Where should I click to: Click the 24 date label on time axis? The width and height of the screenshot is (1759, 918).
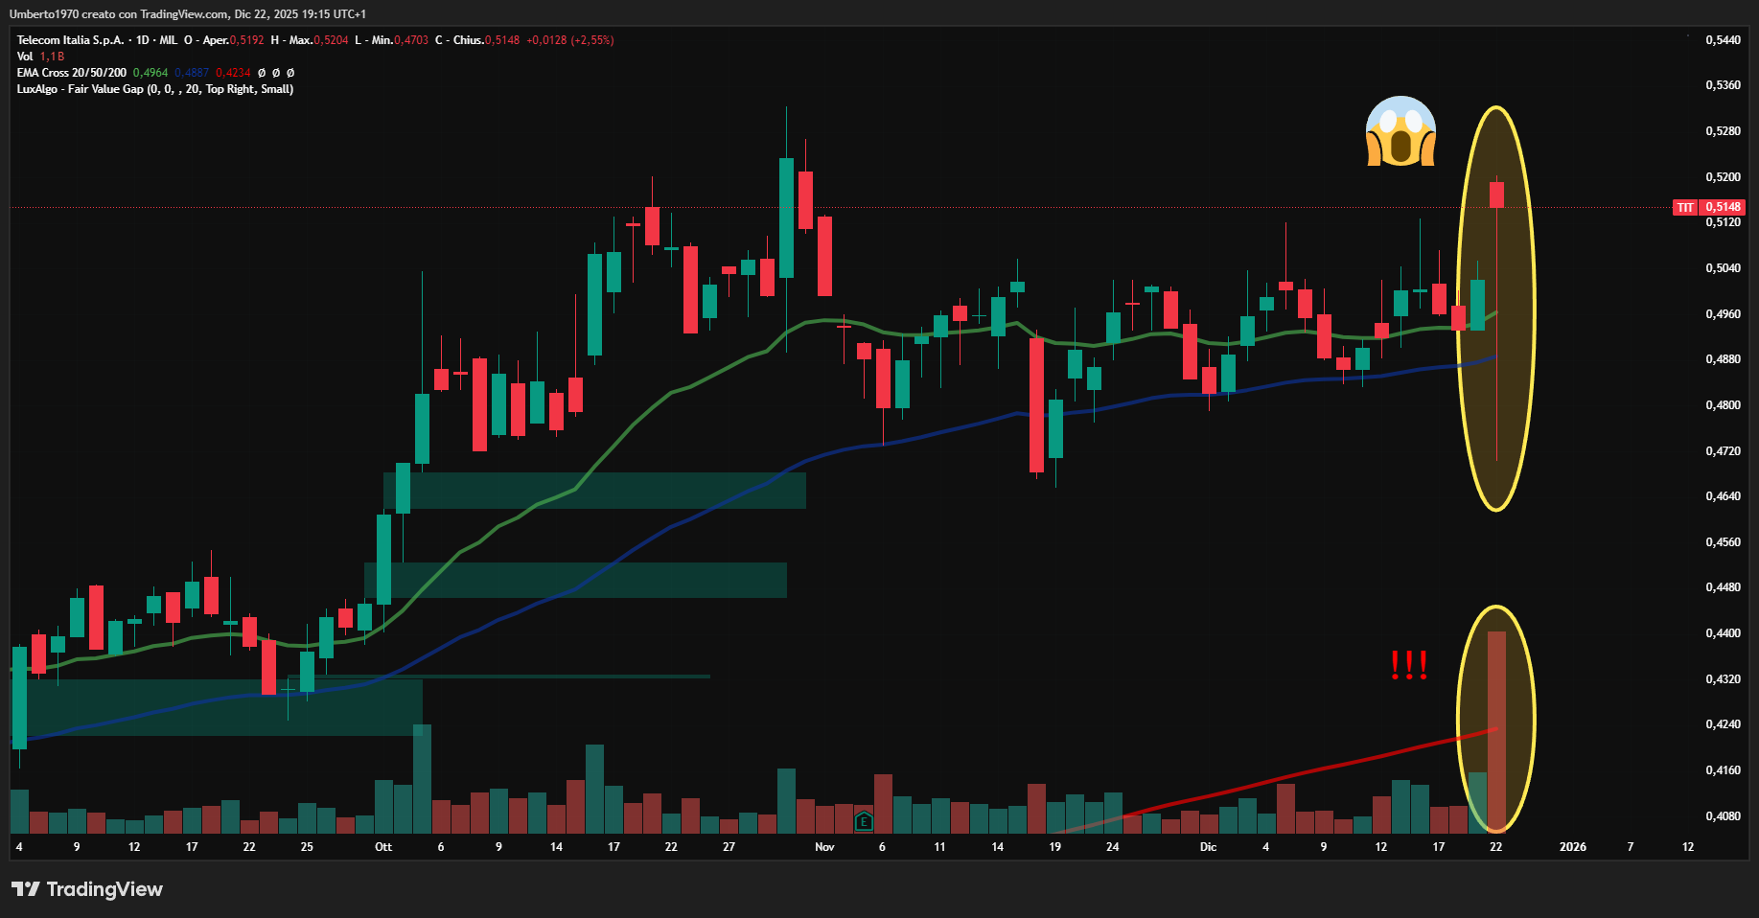click(x=1112, y=847)
